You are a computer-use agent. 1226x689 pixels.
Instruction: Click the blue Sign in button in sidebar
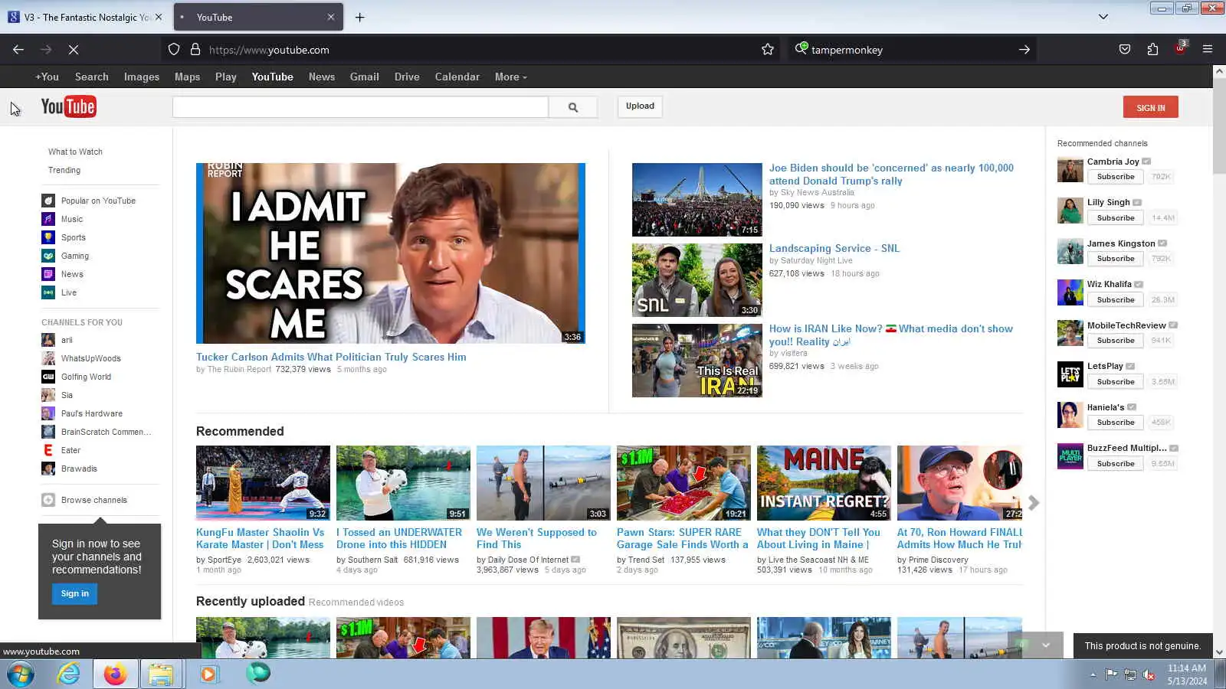tap(74, 593)
